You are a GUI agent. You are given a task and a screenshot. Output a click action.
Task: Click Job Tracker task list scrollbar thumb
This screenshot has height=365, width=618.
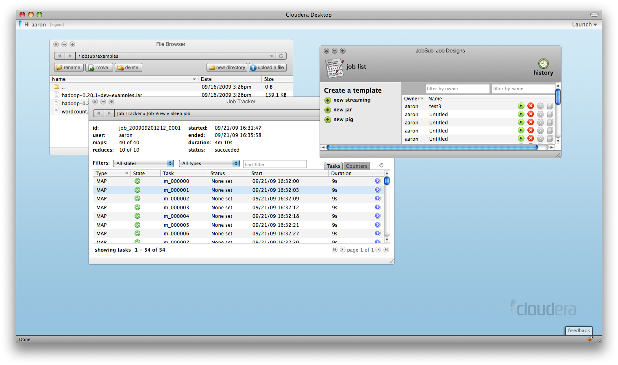(x=387, y=181)
